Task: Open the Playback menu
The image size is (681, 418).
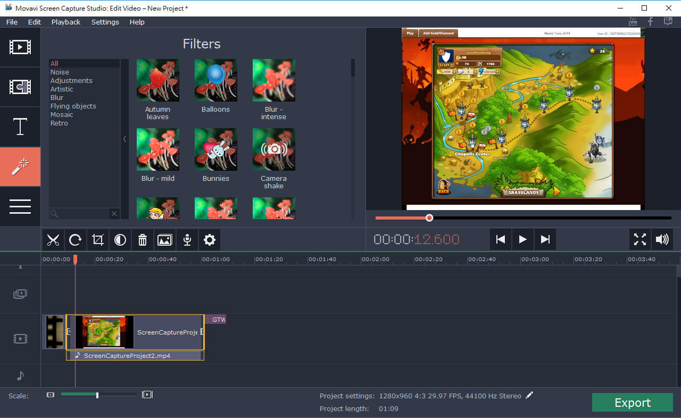Action: [x=66, y=22]
